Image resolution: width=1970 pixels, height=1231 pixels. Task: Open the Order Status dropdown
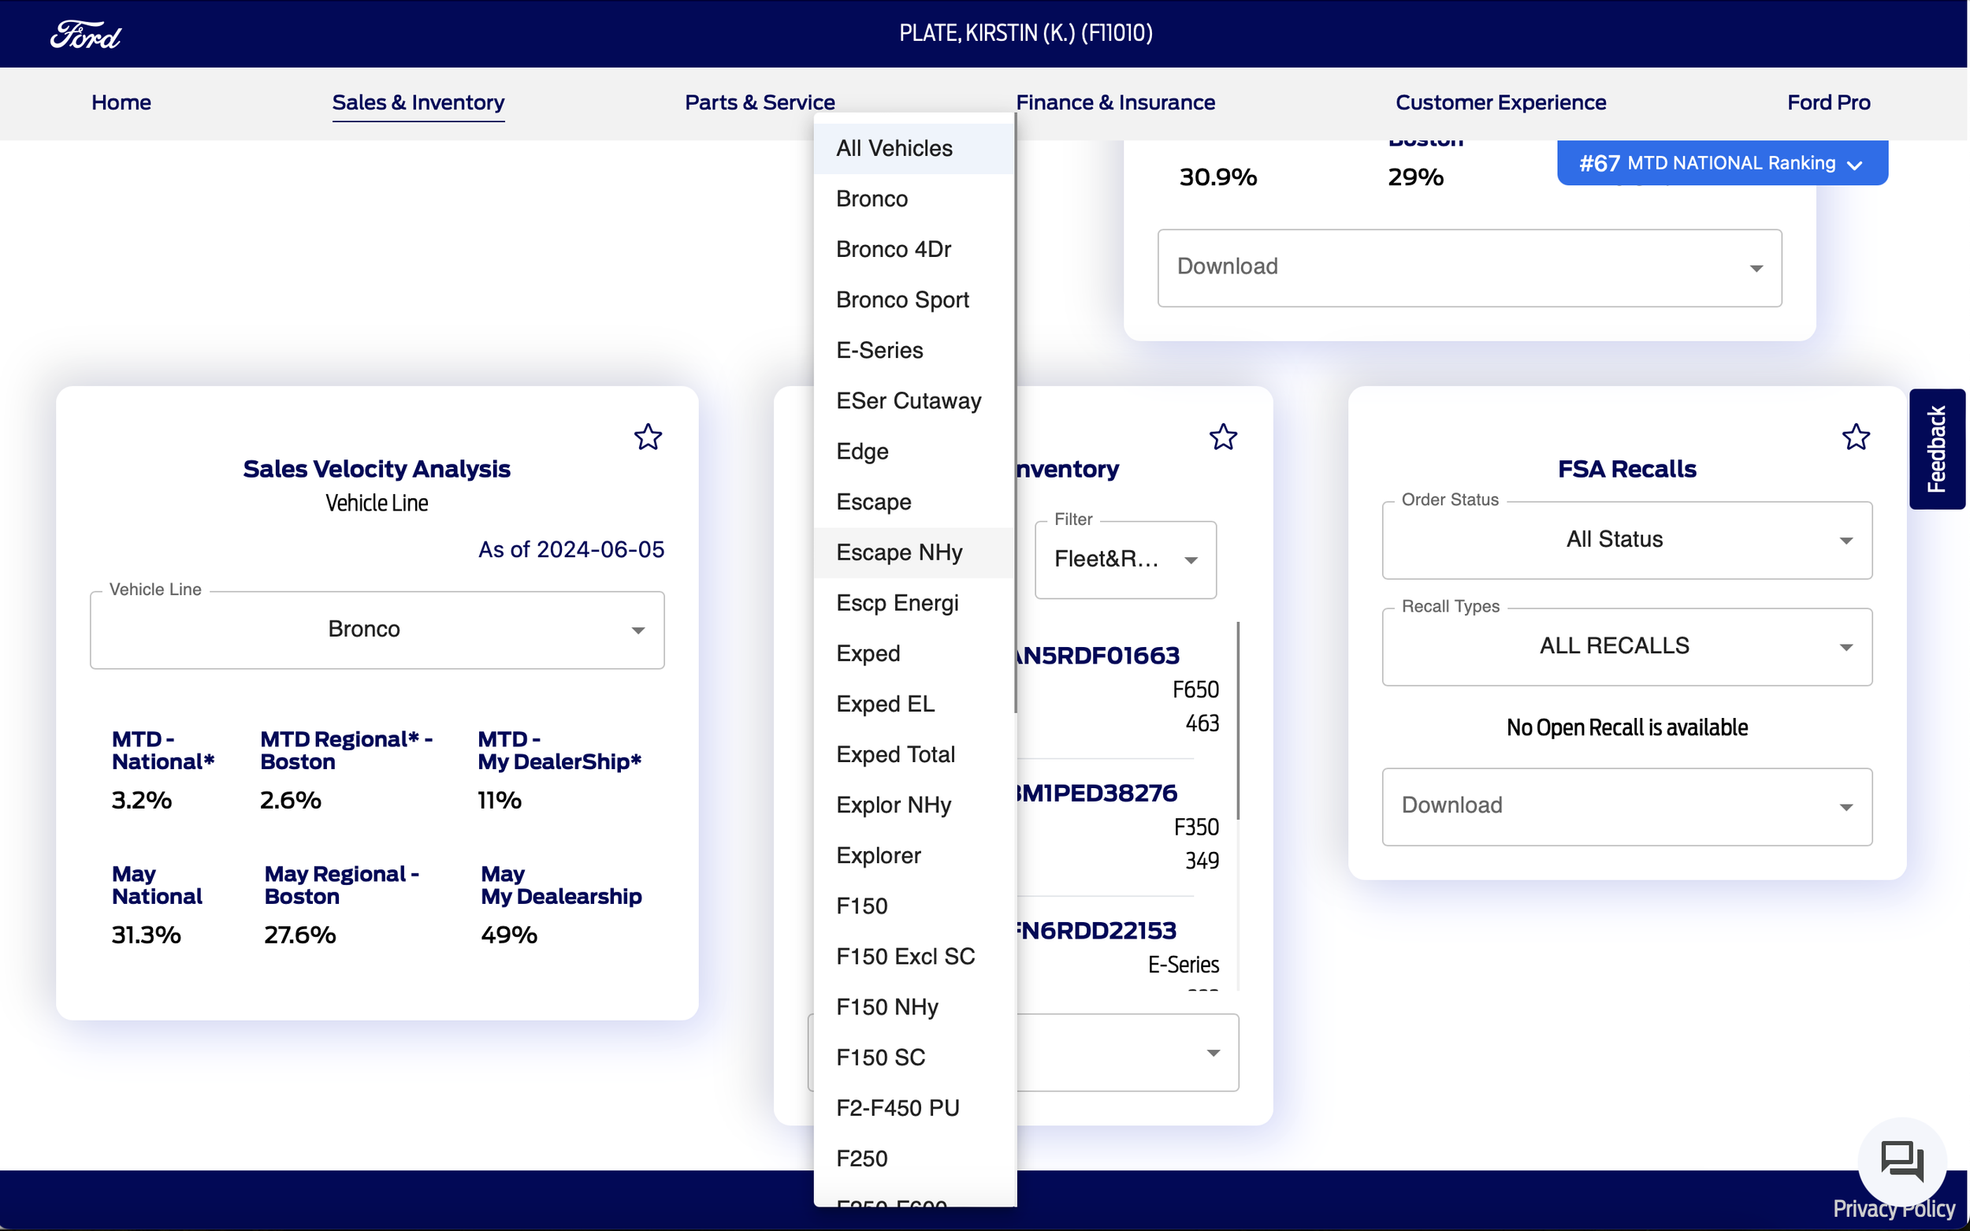pyautogui.click(x=1626, y=540)
